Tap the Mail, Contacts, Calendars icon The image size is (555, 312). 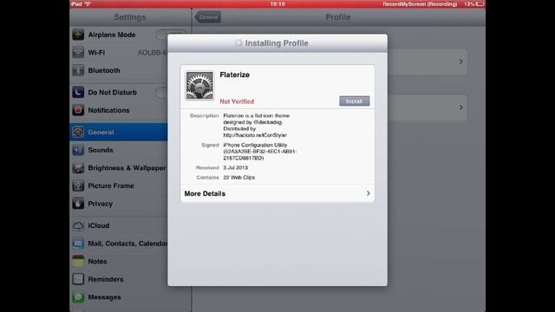(x=78, y=244)
